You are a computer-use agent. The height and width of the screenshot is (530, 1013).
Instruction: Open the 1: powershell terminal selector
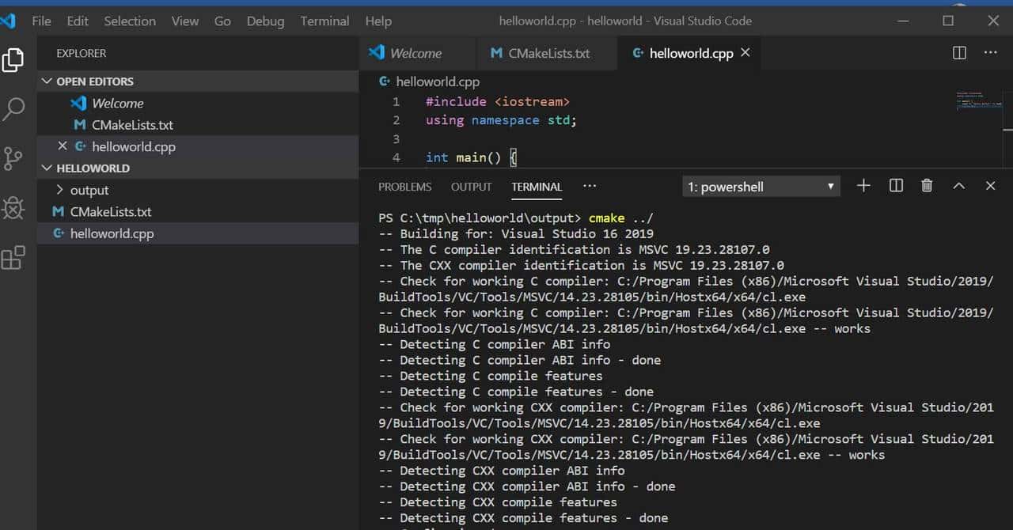click(760, 186)
